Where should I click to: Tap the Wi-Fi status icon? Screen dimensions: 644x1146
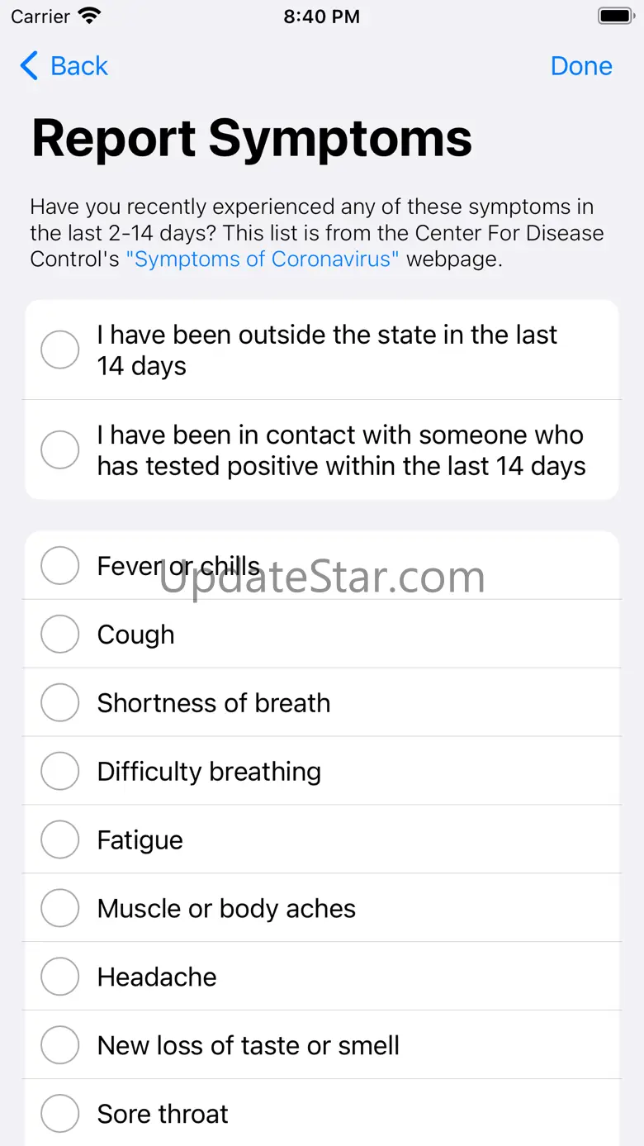coord(89,16)
